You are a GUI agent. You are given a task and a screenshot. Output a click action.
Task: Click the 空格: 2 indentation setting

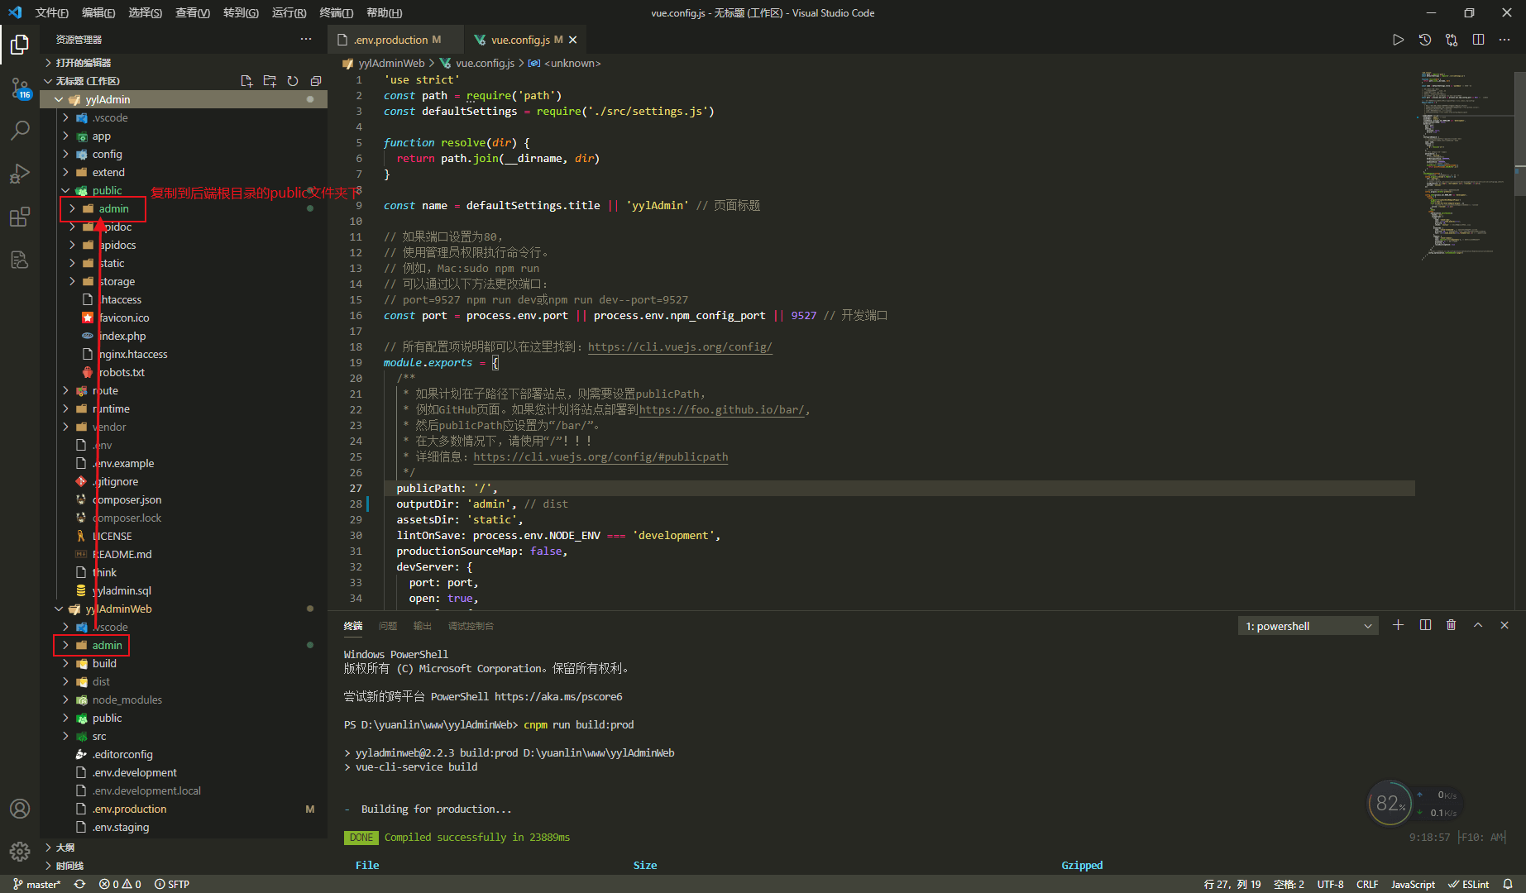tap(1289, 884)
